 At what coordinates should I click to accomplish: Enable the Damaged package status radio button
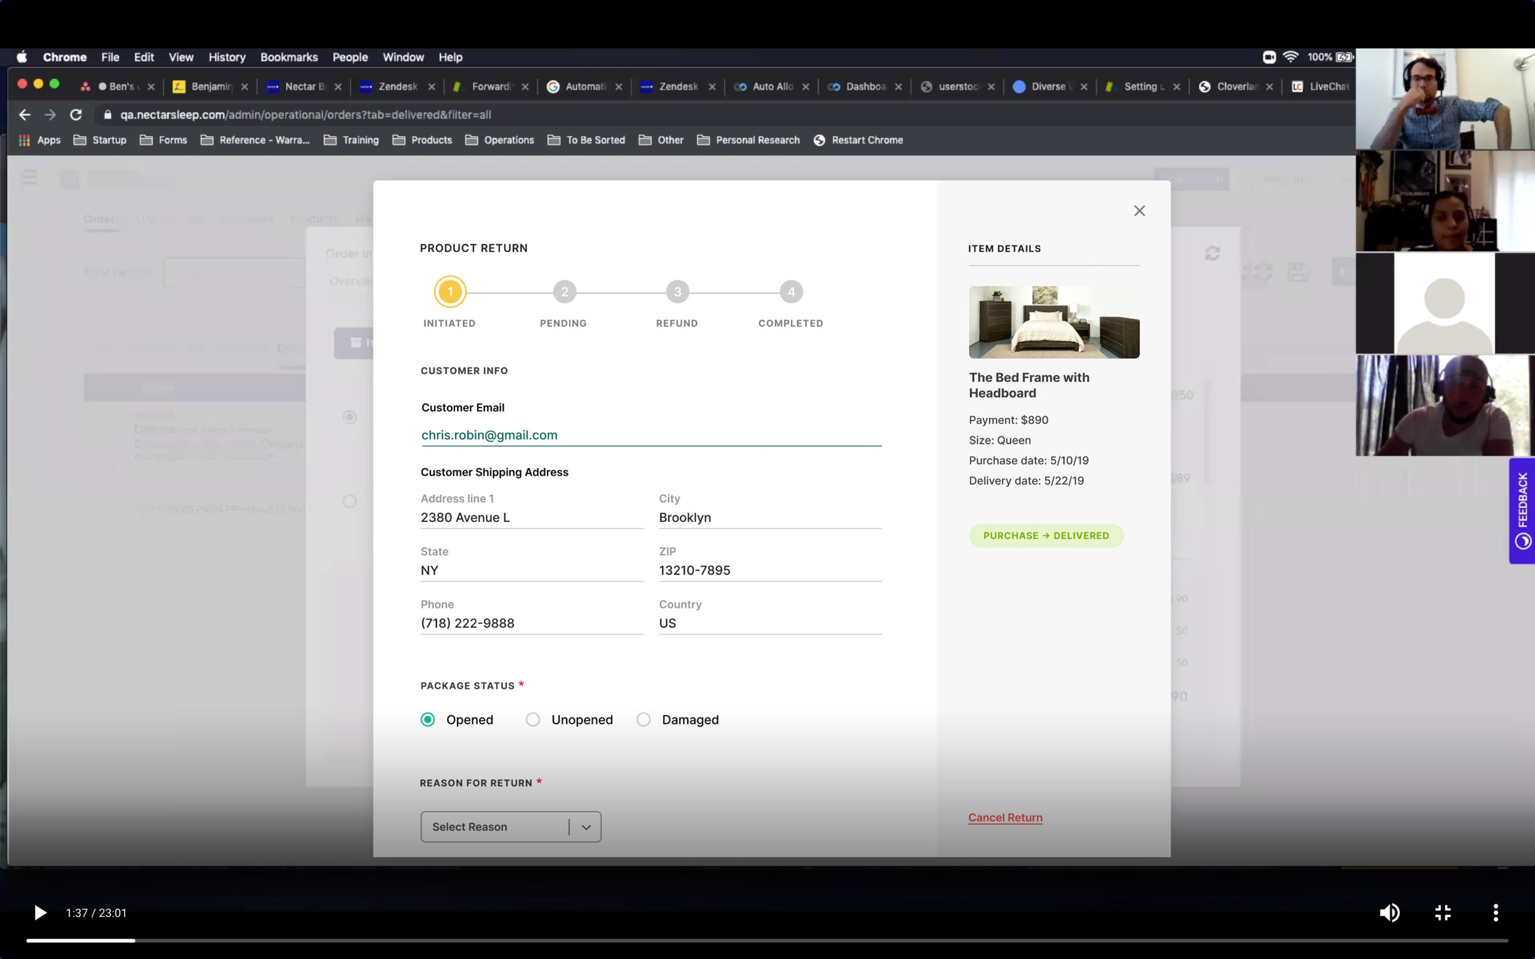tap(643, 719)
